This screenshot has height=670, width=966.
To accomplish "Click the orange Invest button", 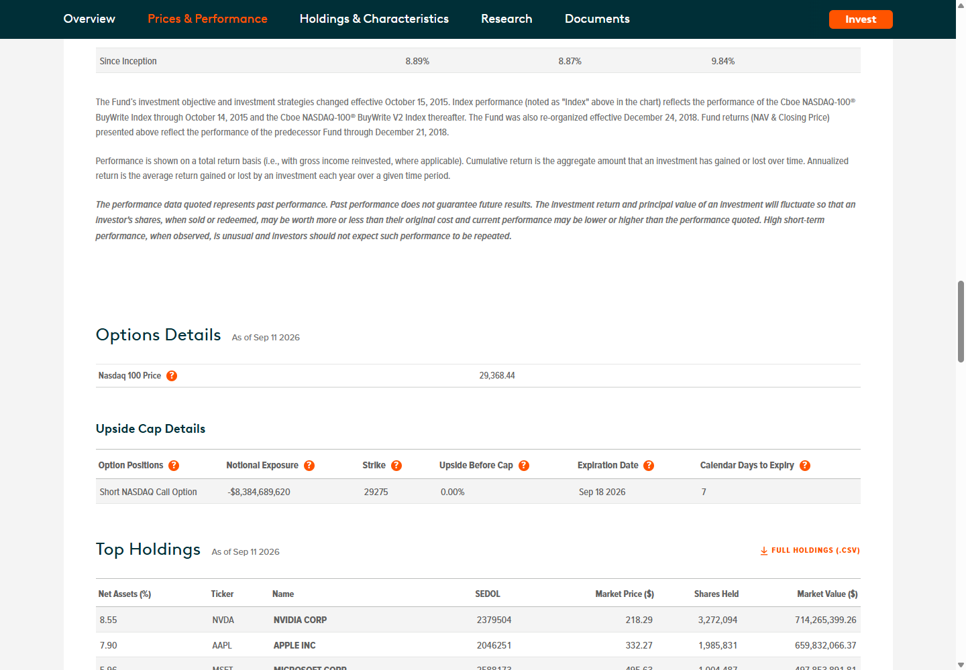I will (861, 19).
